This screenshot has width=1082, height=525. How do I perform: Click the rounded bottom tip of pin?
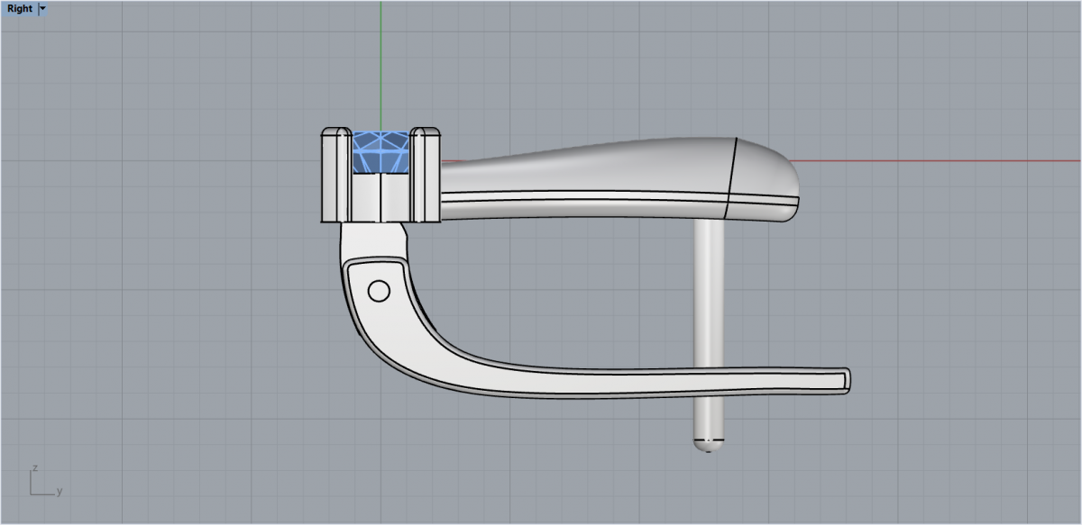point(709,444)
